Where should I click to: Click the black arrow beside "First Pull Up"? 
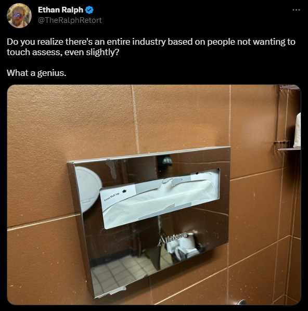tap(124, 191)
